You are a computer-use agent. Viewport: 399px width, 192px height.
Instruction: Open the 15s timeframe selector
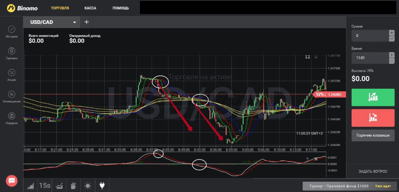pyautogui.click(x=45, y=185)
